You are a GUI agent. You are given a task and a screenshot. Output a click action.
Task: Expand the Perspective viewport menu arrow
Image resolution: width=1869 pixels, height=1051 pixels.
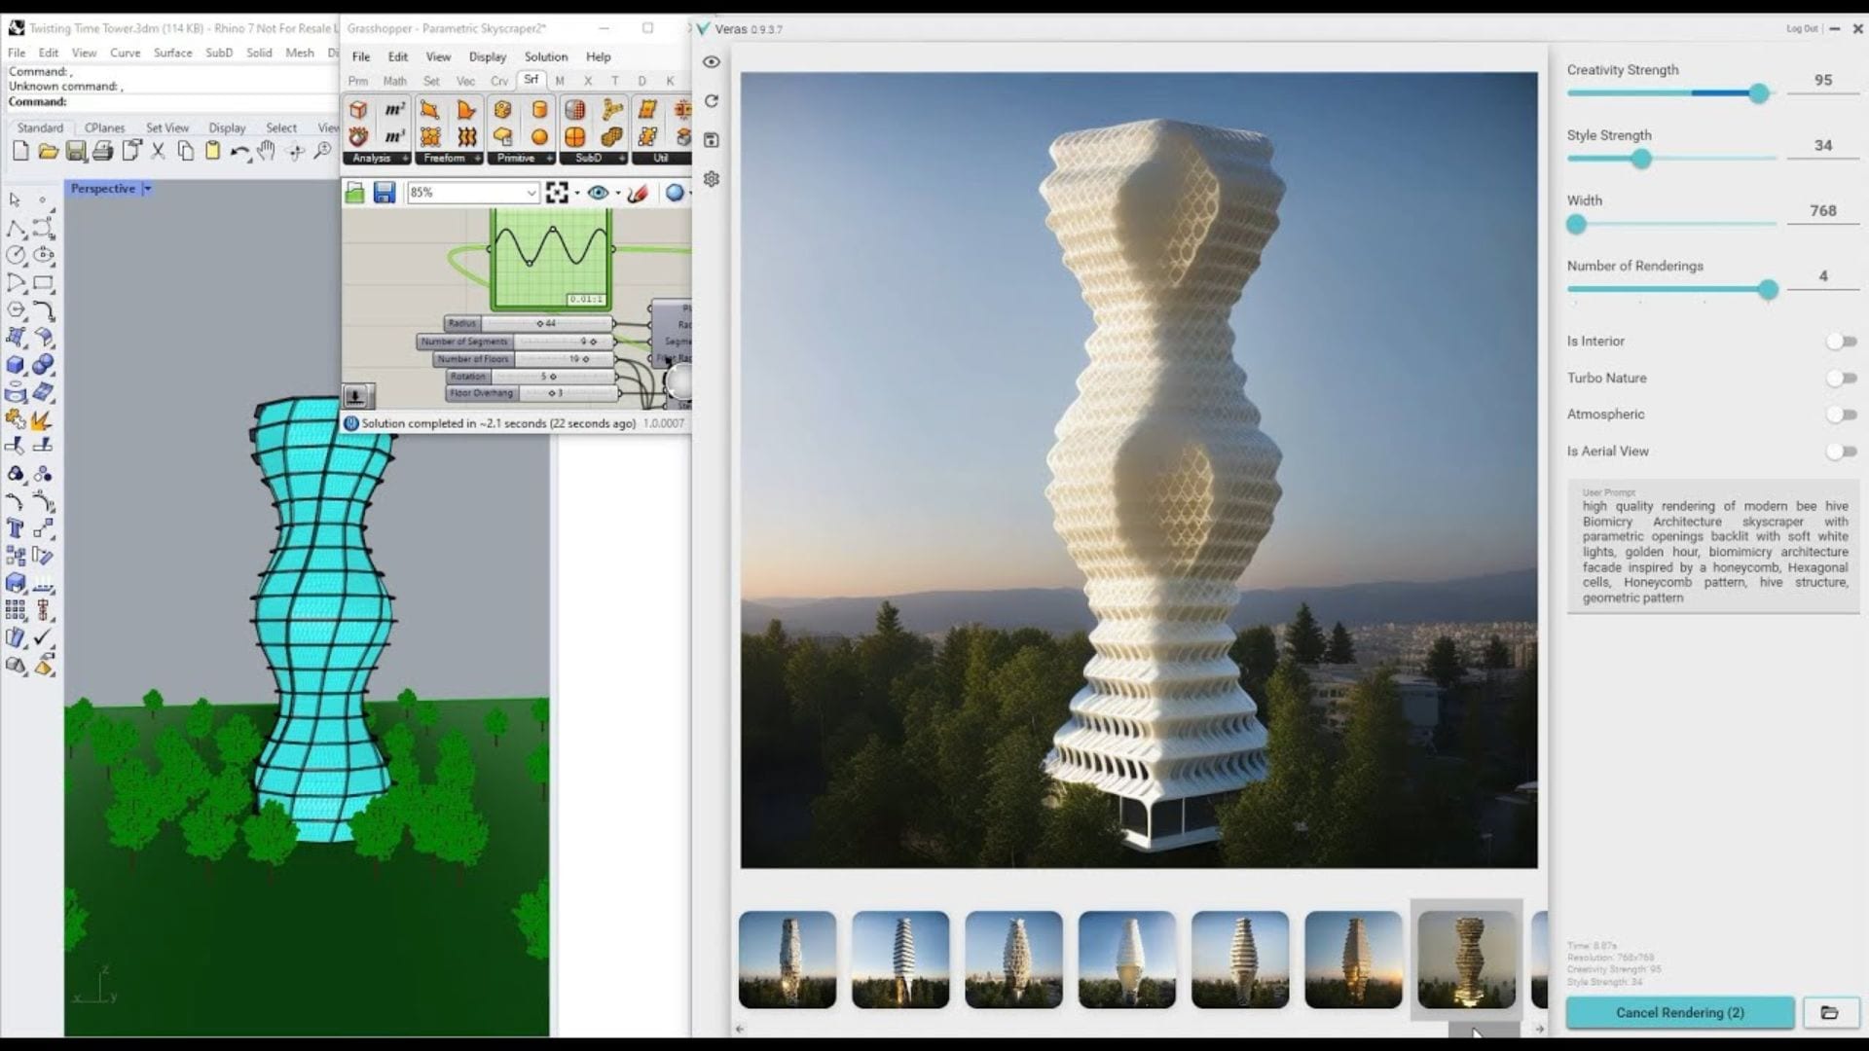147,189
